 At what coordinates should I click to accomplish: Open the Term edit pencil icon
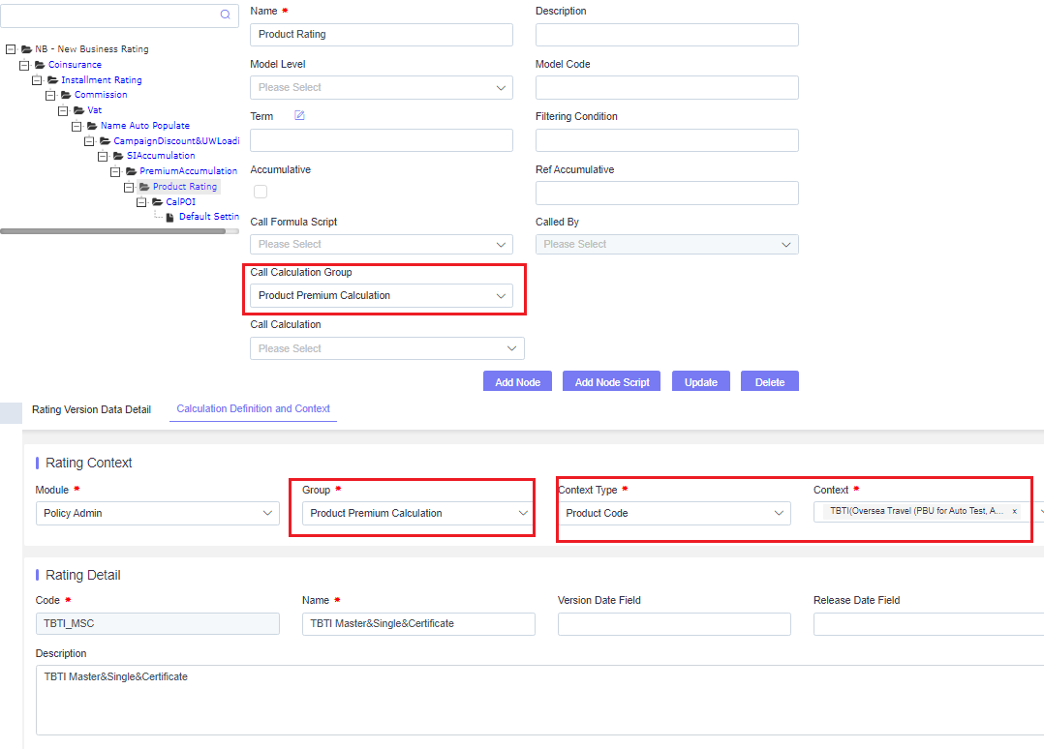299,116
